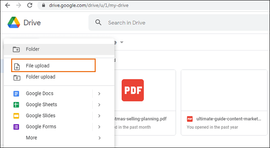The width and height of the screenshot is (270, 148).
Task: Click the new Folder icon
Action: point(16,49)
